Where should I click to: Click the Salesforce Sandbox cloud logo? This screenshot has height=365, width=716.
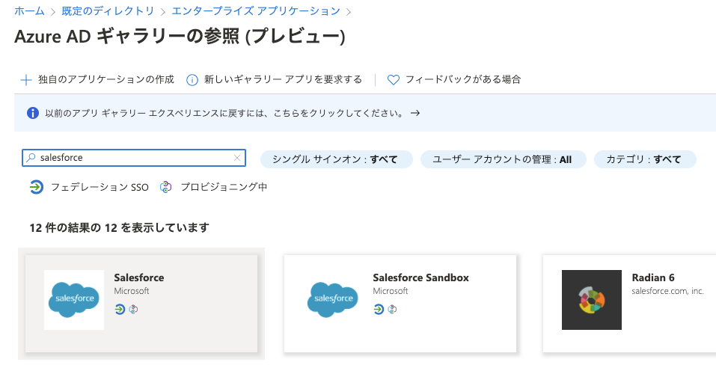click(333, 299)
